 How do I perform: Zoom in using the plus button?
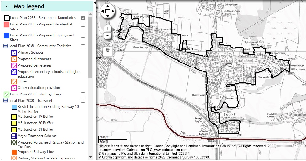click(108, 29)
